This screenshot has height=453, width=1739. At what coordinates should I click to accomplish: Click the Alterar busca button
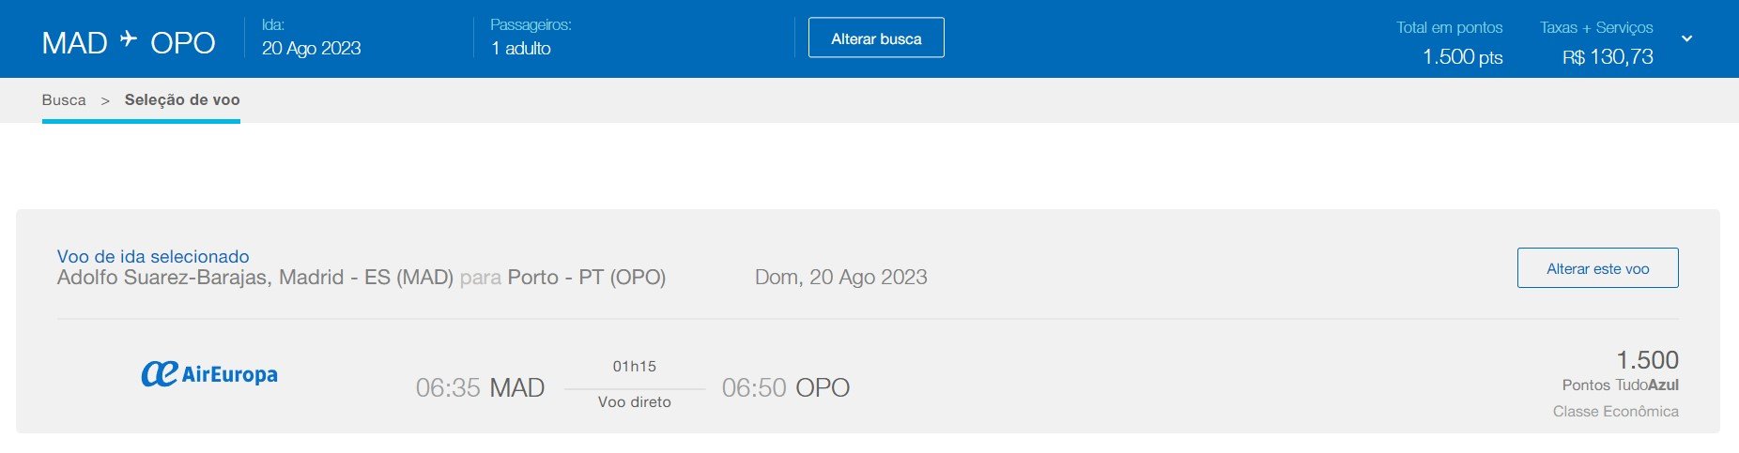pyautogui.click(x=876, y=38)
